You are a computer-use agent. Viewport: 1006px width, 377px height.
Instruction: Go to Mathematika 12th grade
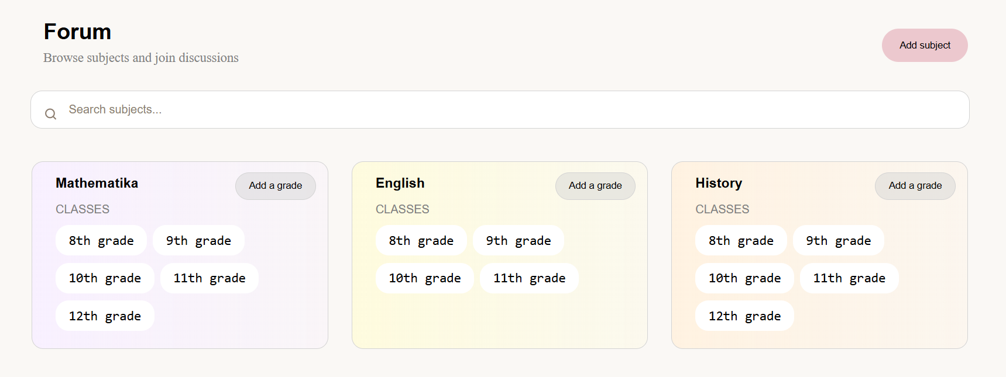(105, 316)
